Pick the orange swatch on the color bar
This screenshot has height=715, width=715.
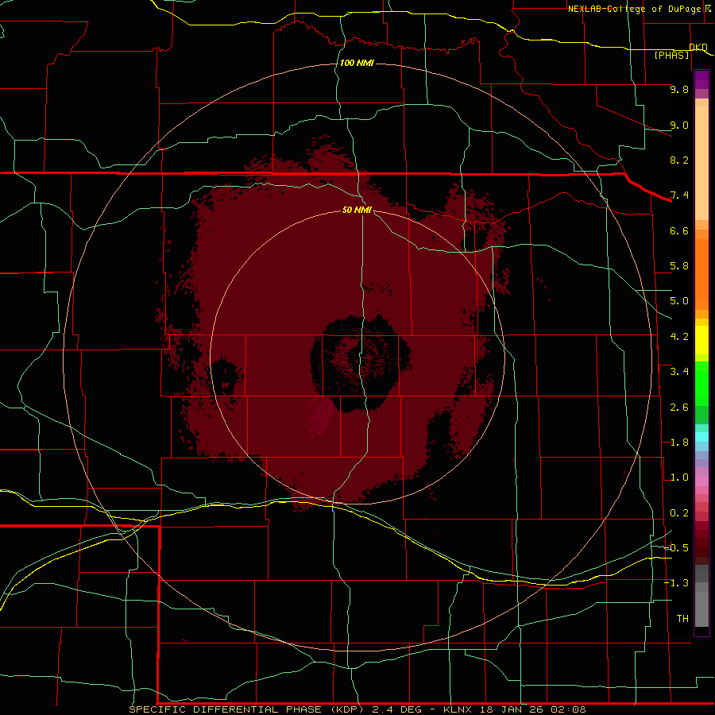click(701, 274)
